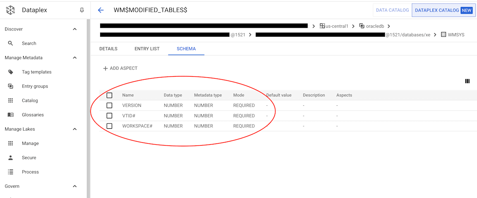Toggle the select-all header checkbox
Image resolution: width=477 pixels, height=198 pixels.
pyautogui.click(x=109, y=95)
